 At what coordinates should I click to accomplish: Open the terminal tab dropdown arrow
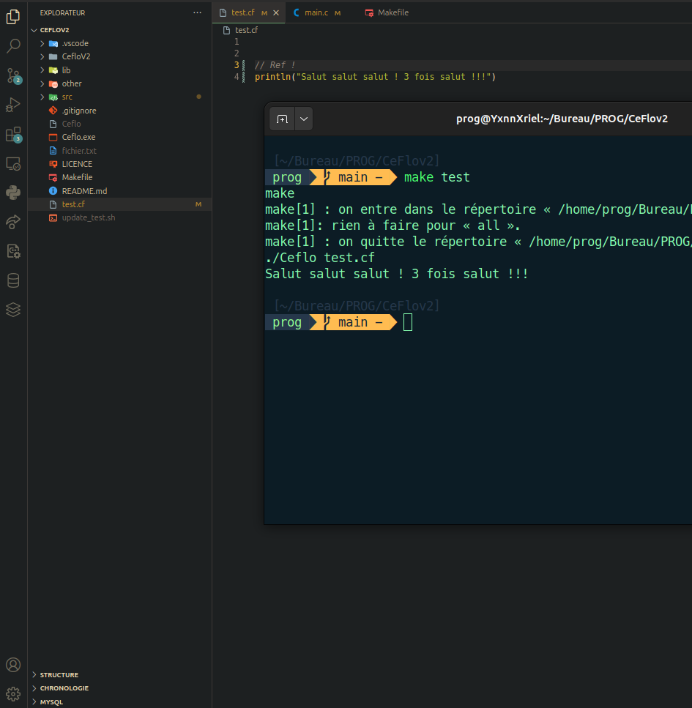304,119
